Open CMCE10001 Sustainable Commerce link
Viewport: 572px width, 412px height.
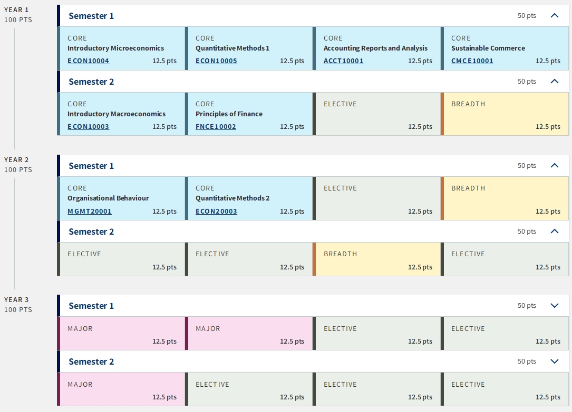click(x=472, y=61)
